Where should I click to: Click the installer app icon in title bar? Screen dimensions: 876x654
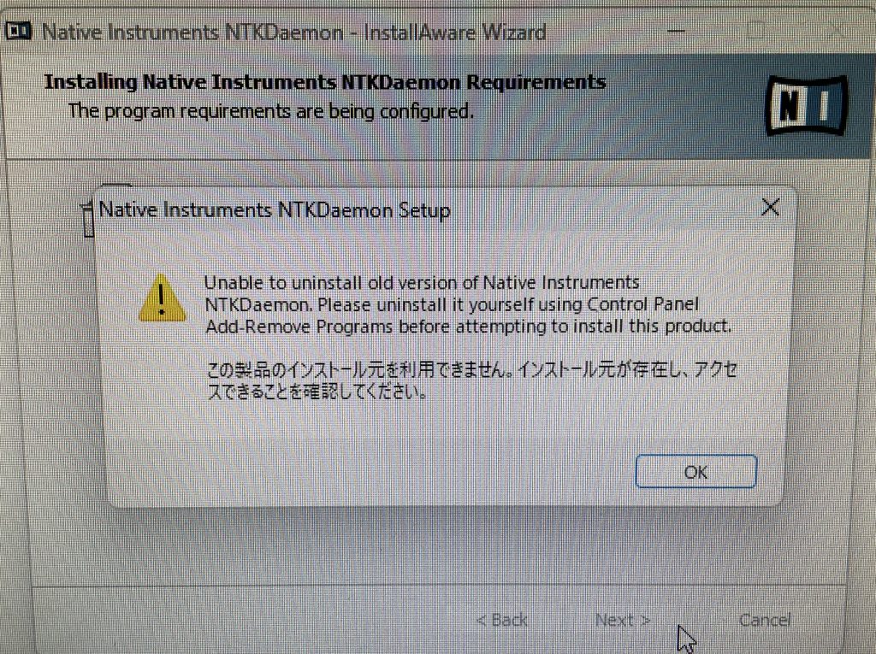(18, 31)
